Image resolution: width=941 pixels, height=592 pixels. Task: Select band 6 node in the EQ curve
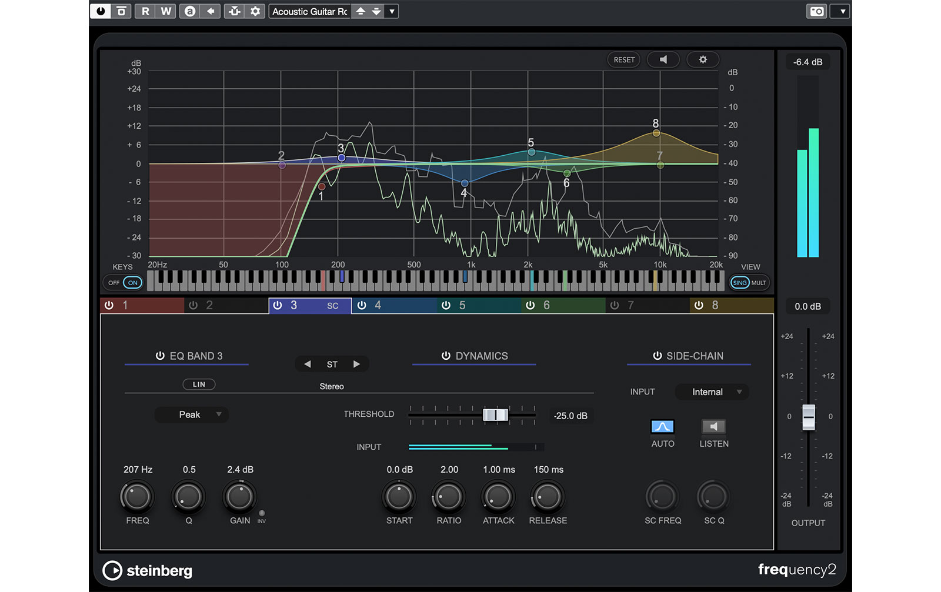coord(567,173)
